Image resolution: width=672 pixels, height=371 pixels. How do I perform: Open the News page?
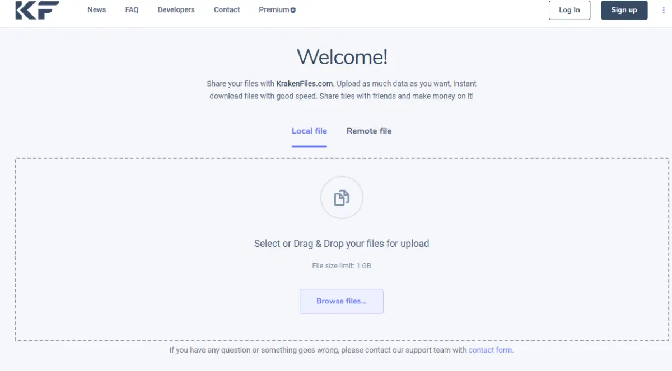point(97,10)
